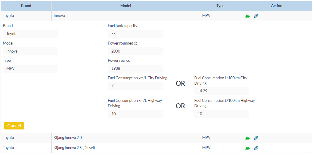The image size is (314, 155).
Task: Focus Fuel Consumption L/100km Highway Driving input
Action: (x=222, y=114)
